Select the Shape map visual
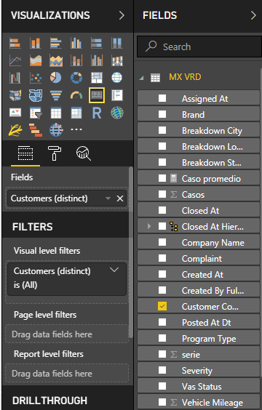Image resolution: width=262 pixels, height=410 pixels. pos(36,95)
